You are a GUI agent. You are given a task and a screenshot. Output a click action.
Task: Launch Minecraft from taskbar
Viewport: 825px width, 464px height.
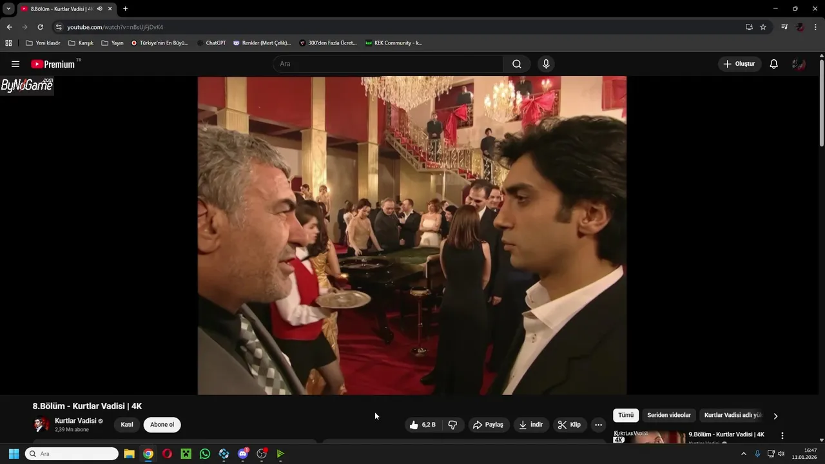click(x=186, y=454)
